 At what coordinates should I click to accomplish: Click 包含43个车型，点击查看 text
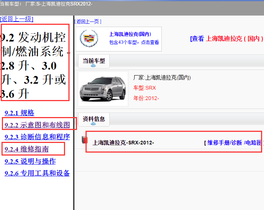pos(134,42)
